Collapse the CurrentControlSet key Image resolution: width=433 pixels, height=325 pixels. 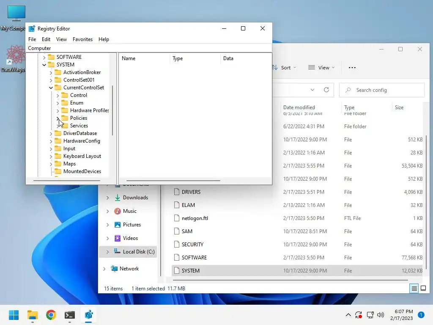(x=51, y=88)
